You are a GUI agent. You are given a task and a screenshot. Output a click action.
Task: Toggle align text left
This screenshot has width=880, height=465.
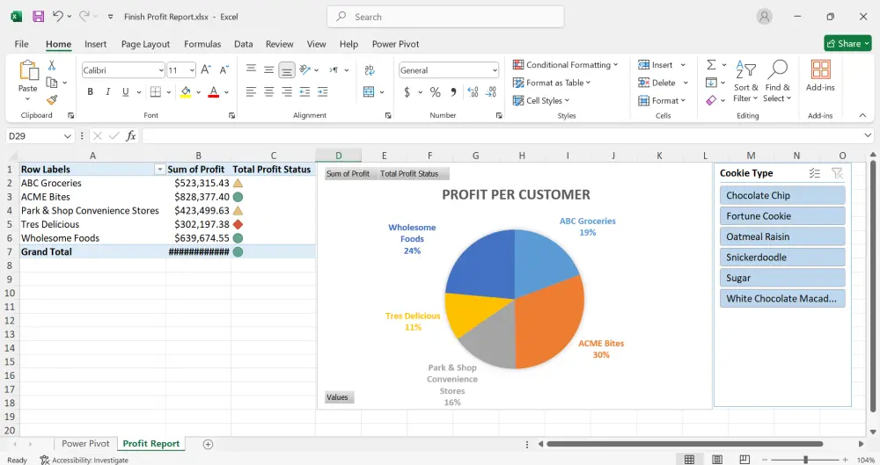coord(251,91)
